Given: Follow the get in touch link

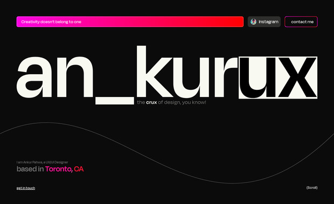Looking at the screenshot, I should [26, 188].
